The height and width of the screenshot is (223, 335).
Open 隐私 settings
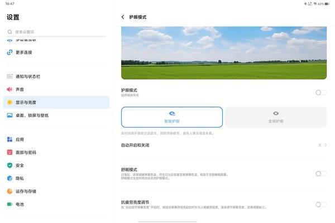(56, 178)
